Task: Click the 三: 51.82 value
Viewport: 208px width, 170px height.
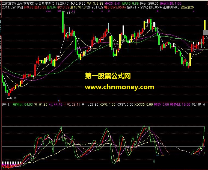Action: (x=41, y=104)
